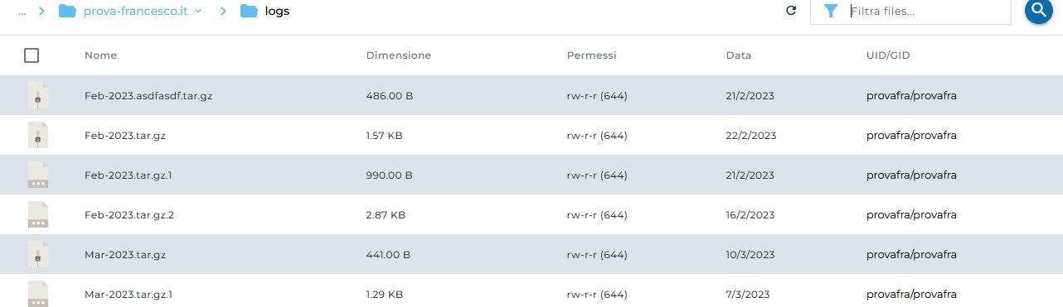Sort files by Data column
The width and height of the screenshot is (1063, 307).
pyautogui.click(x=738, y=55)
